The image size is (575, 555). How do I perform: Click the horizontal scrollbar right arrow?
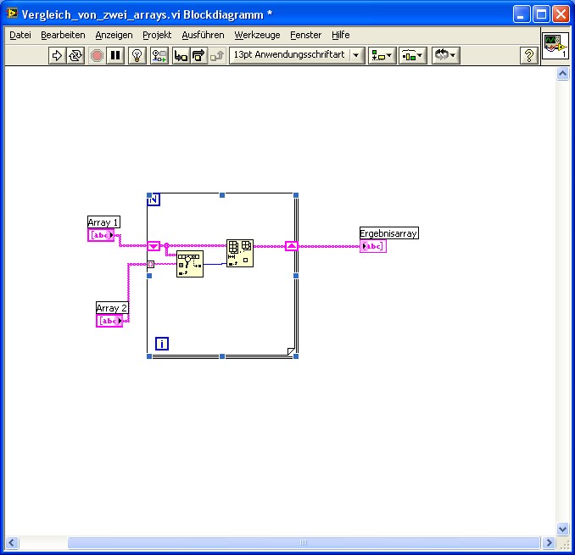click(x=549, y=542)
